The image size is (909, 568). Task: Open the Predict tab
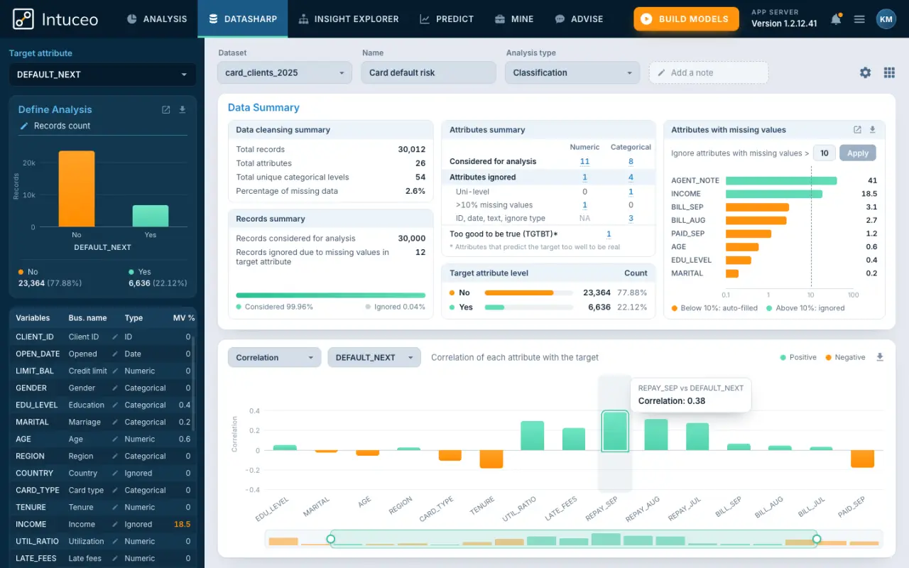[x=447, y=19]
